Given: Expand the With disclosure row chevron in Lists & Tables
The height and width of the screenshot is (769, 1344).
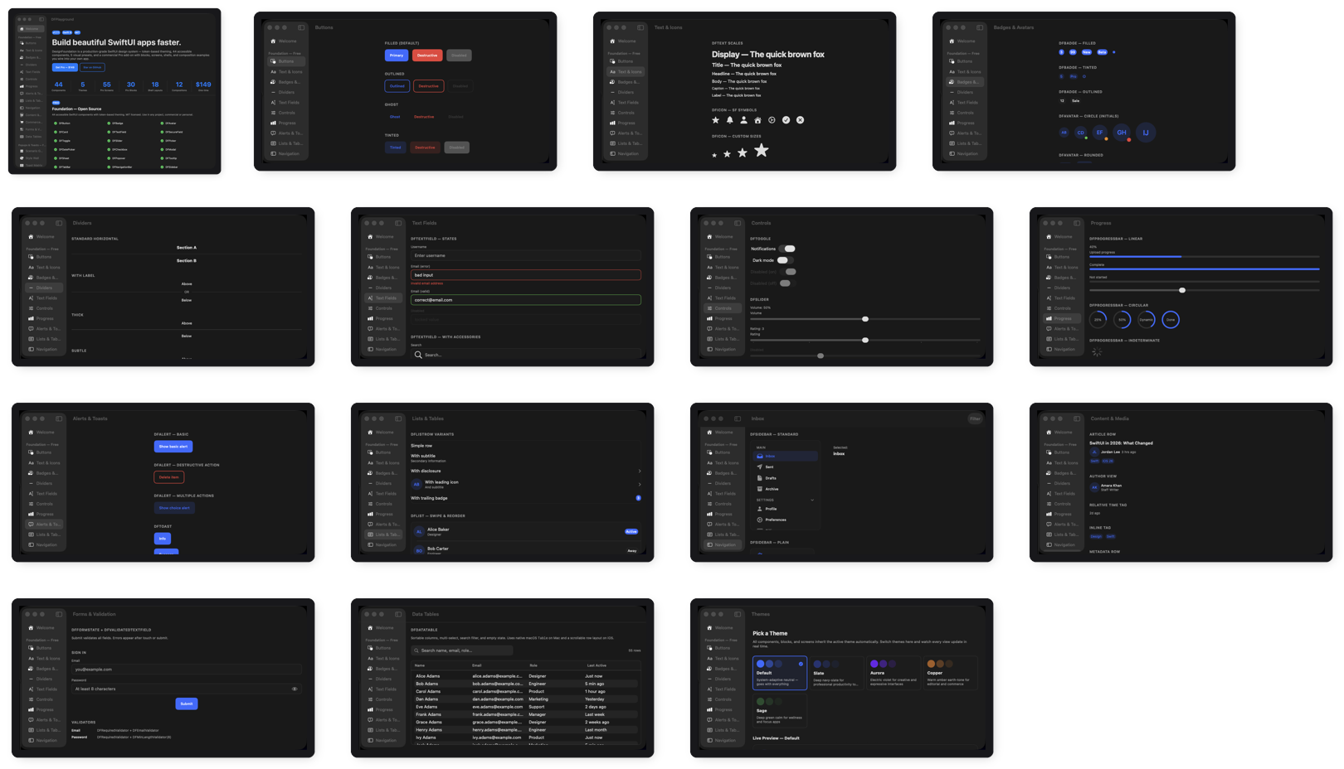Looking at the screenshot, I should pyautogui.click(x=639, y=471).
